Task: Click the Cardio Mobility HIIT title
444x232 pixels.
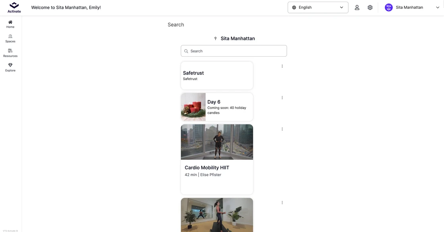Action: click(x=207, y=167)
